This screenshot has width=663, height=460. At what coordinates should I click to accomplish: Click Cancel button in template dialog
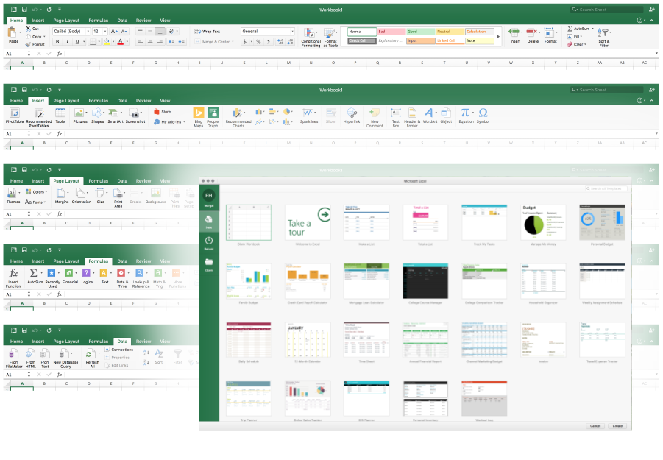[595, 425]
